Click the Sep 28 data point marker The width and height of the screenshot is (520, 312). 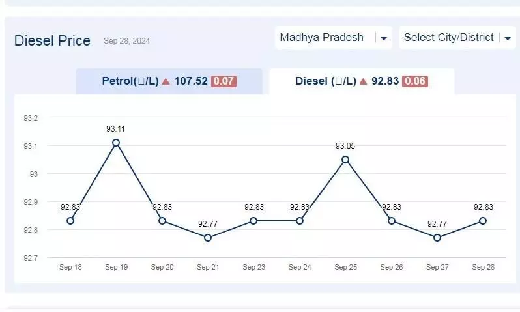pyautogui.click(x=483, y=221)
